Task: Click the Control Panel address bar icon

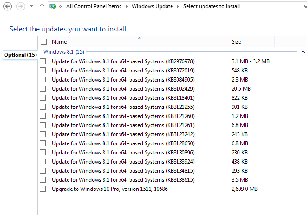Action: coord(53,7)
